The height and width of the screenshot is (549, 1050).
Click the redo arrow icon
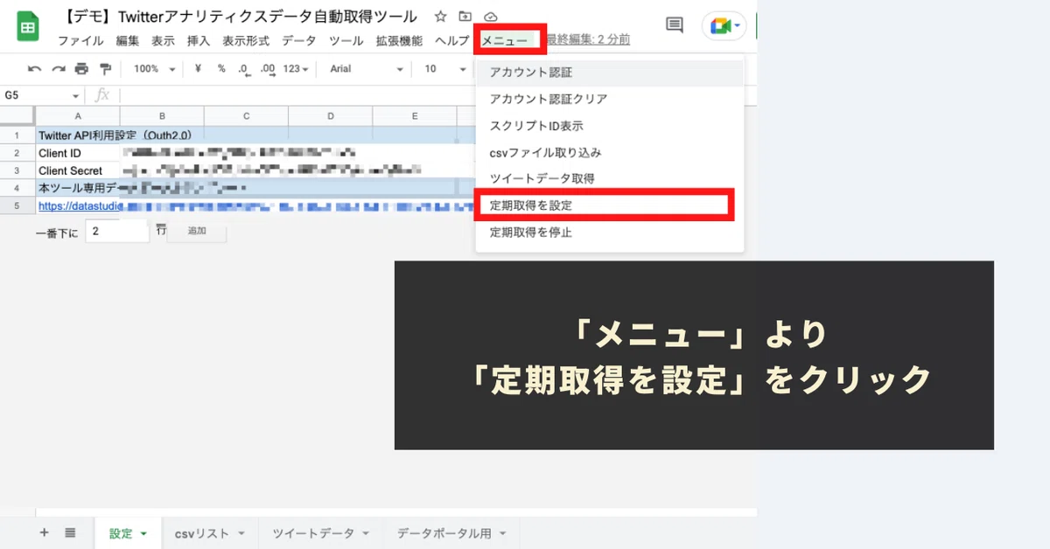tap(59, 69)
